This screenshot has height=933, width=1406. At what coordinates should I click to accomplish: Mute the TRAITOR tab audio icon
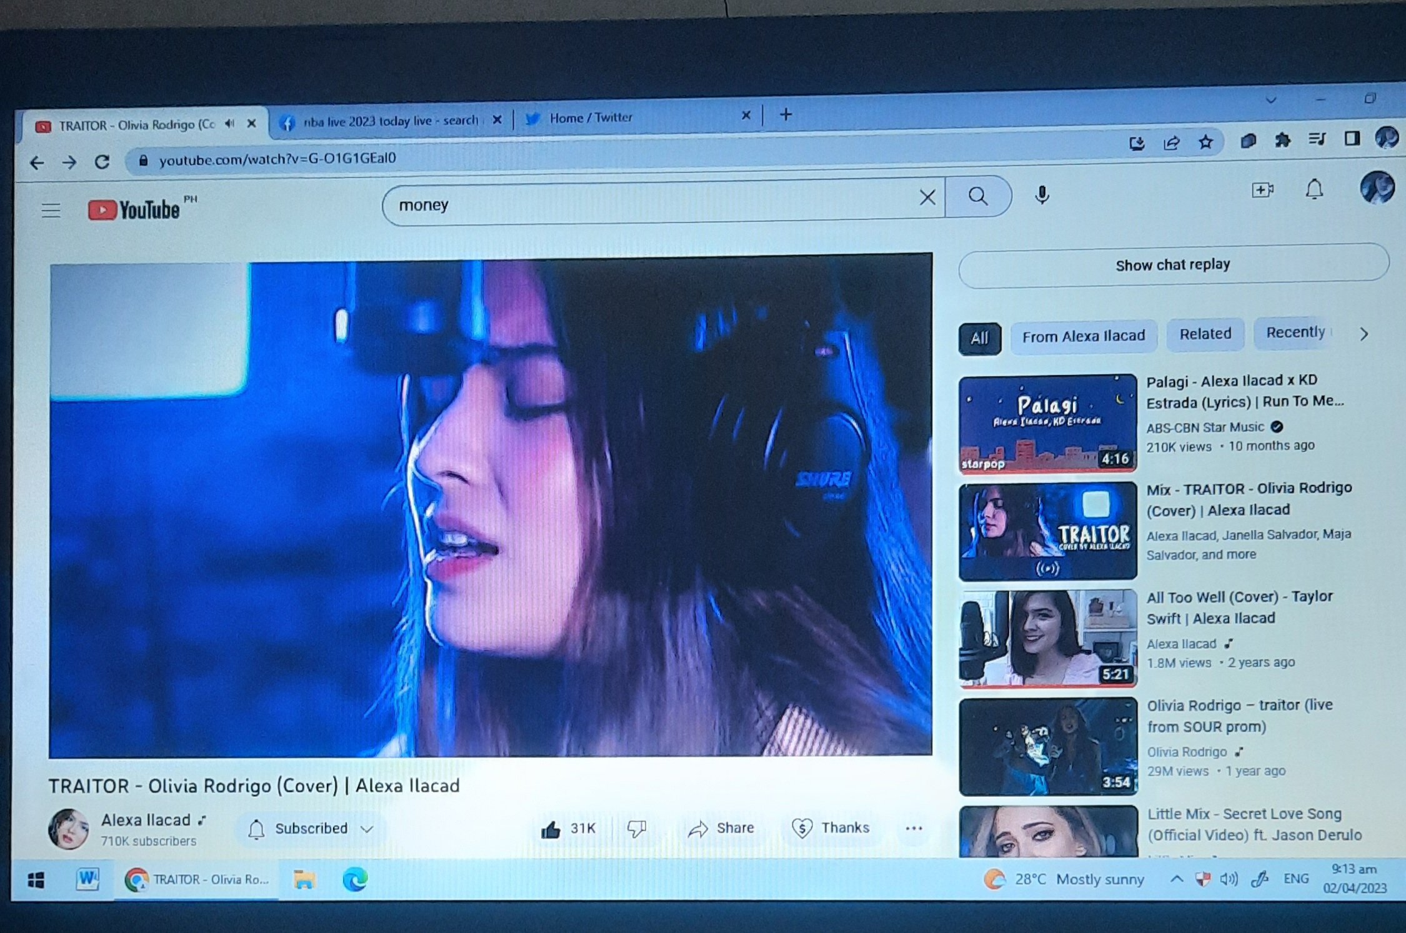(230, 124)
